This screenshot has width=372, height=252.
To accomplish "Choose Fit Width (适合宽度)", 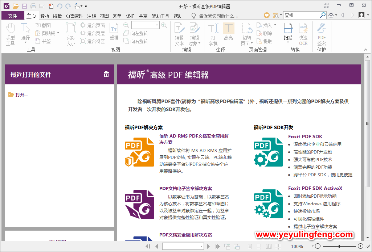I will [93, 33].
